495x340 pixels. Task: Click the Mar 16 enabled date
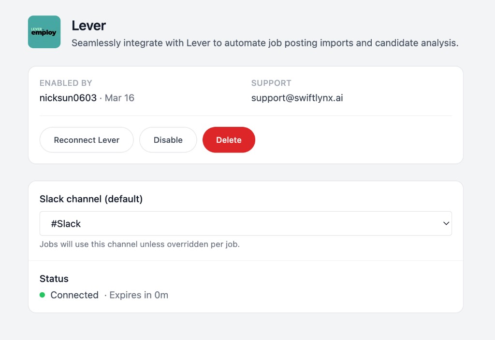119,98
